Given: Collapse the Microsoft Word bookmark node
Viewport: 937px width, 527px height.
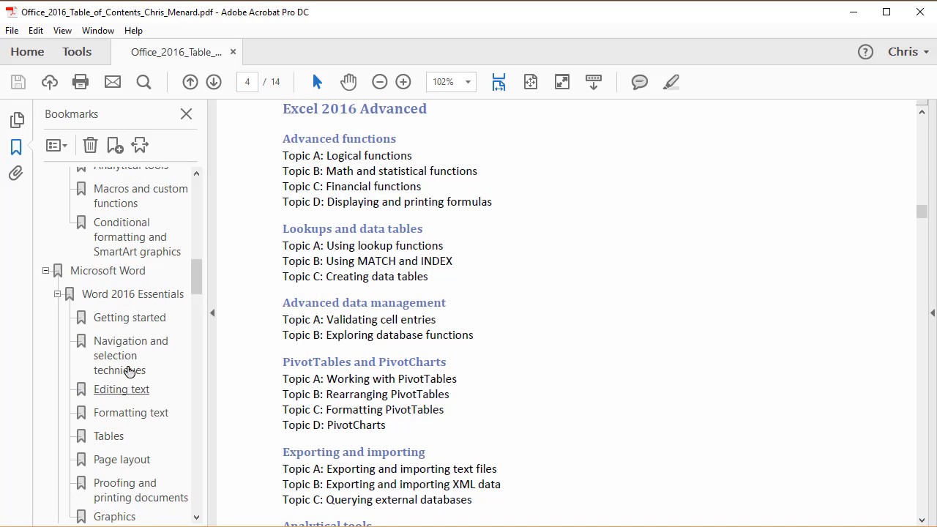Looking at the screenshot, I should pyautogui.click(x=45, y=271).
